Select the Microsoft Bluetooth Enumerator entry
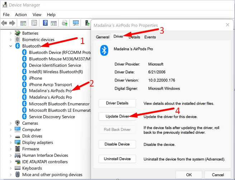 59,104
